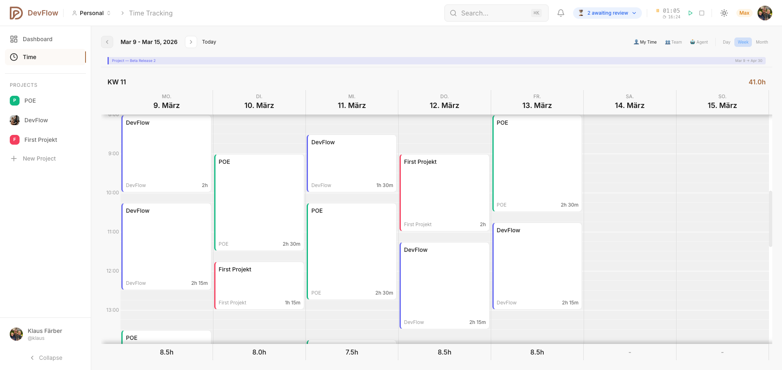Switch to the Team view tab
This screenshot has width=782, height=370.
673,42
